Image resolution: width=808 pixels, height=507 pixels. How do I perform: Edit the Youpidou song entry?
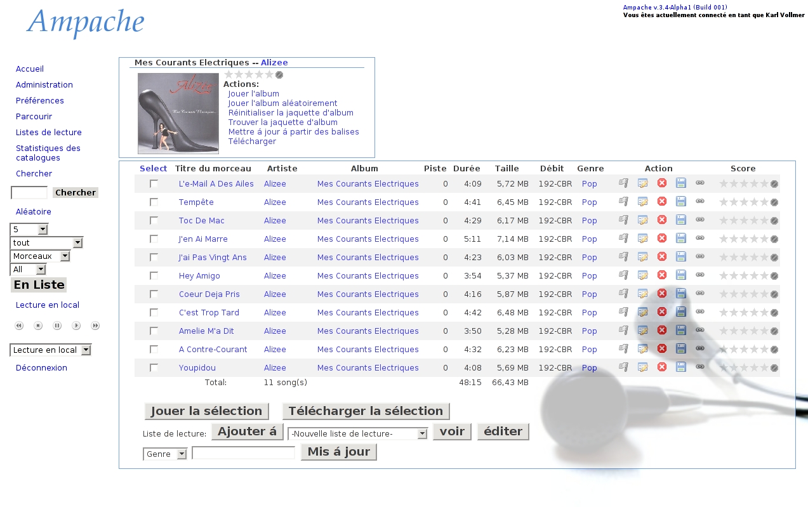643,367
